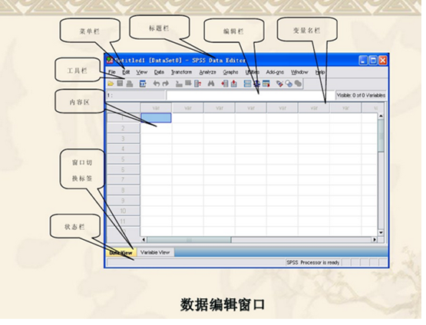Select the highlighted cell in row 1
The height and width of the screenshot is (325, 426).
(x=156, y=118)
